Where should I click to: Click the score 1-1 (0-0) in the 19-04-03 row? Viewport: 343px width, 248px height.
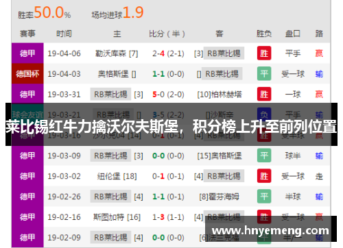[x=168, y=74]
